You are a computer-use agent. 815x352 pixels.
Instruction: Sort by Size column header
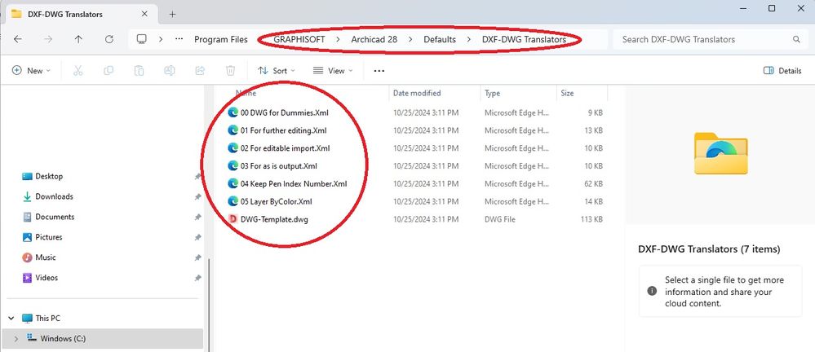coord(567,94)
